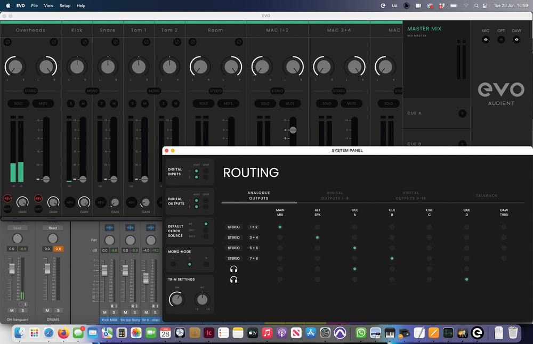Click the MAC 1+2 channel fader handle
Image resolution: width=533 pixels, height=344 pixels.
[x=293, y=130]
